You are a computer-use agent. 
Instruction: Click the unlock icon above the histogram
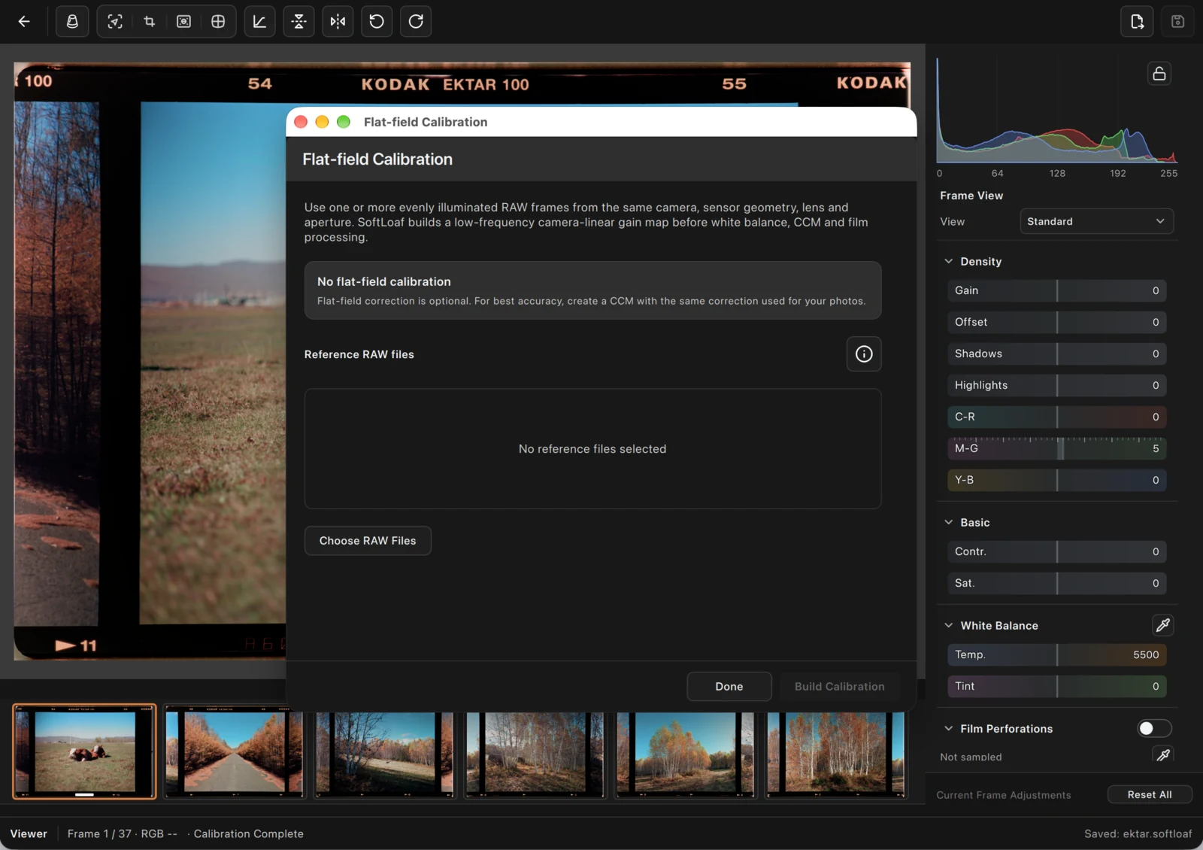tap(1159, 74)
